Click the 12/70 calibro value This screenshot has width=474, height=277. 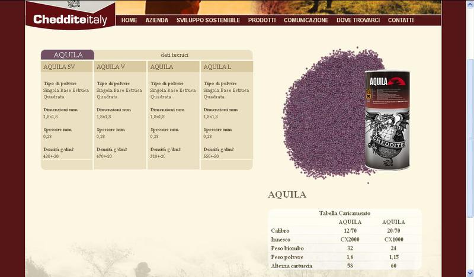tap(350, 230)
